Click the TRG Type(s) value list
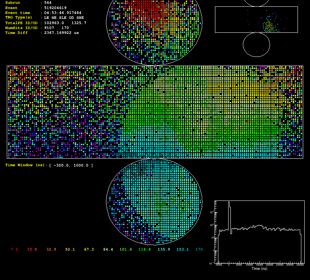 coord(64,18)
